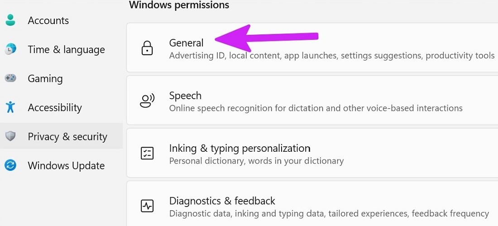Click the Gaming controller icon
Viewport: 498px width, 226px height.
[x=10, y=78]
